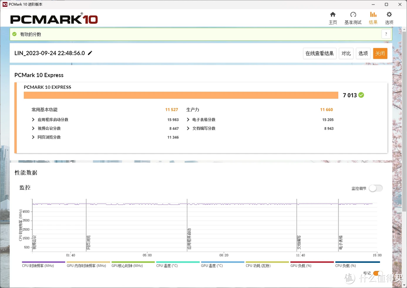This screenshot has width=407, height=288.
Task: Click the result name LIN_2023-09-24 22:48:56.0
Action: [50, 53]
